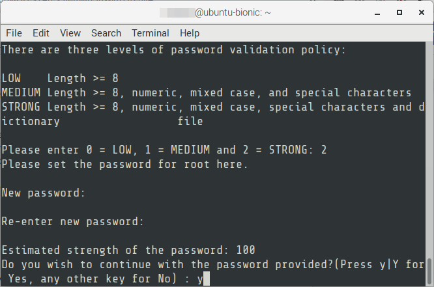Image resolution: width=434 pixels, height=287 pixels.
Task: Click the 'Estimated strength of the password' line
Action: pos(128,250)
